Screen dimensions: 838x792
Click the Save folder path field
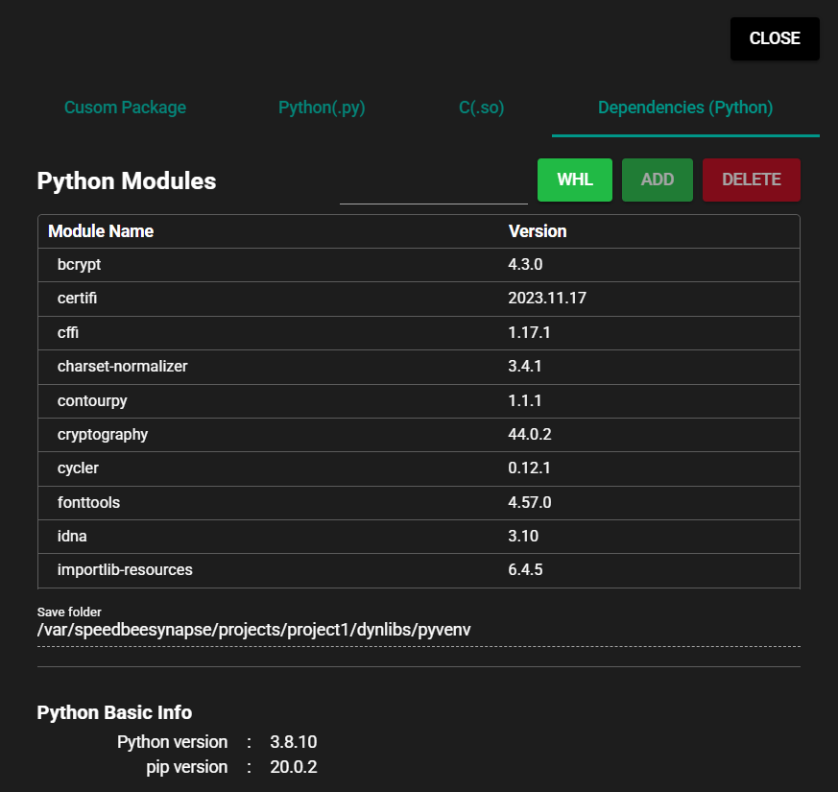[x=253, y=630]
